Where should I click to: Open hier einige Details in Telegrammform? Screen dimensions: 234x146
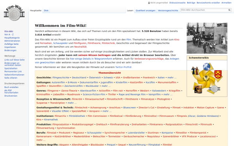(x=91, y=59)
